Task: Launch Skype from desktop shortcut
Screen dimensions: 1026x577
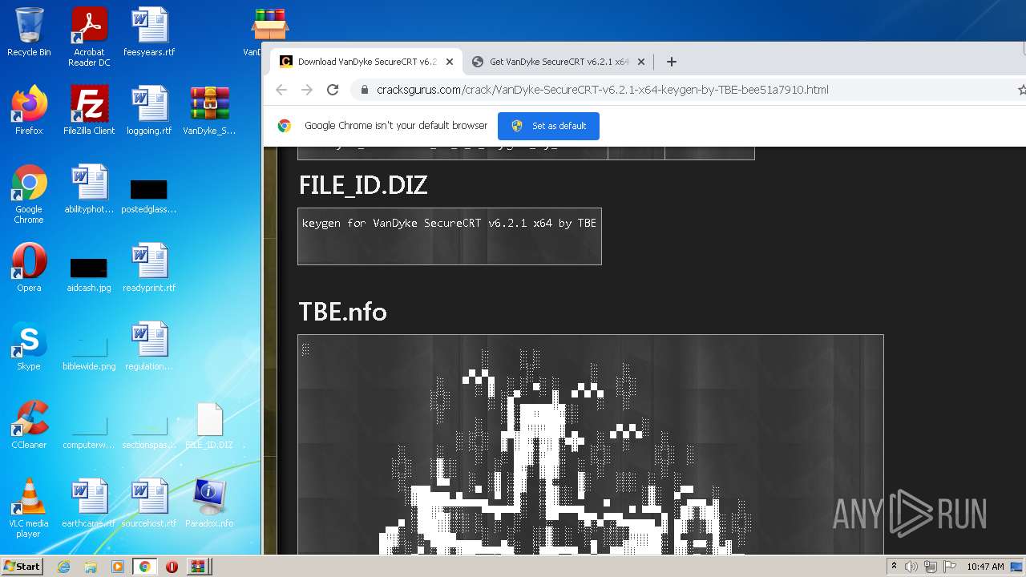Action: pos(29,346)
